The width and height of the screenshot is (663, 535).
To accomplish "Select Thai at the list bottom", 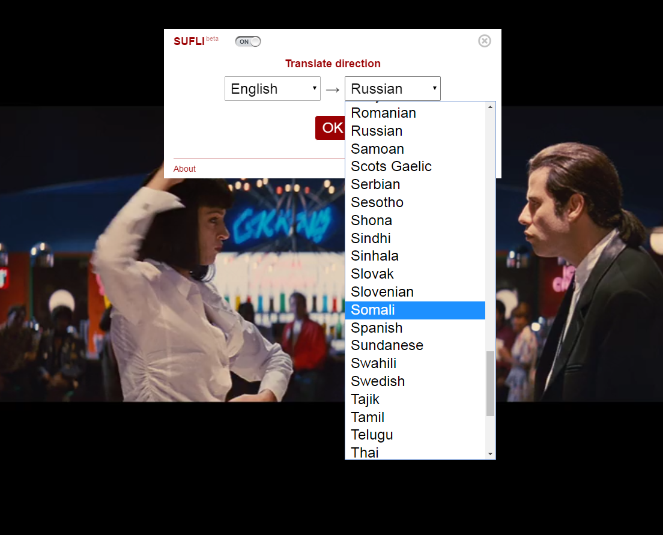I will pyautogui.click(x=415, y=452).
